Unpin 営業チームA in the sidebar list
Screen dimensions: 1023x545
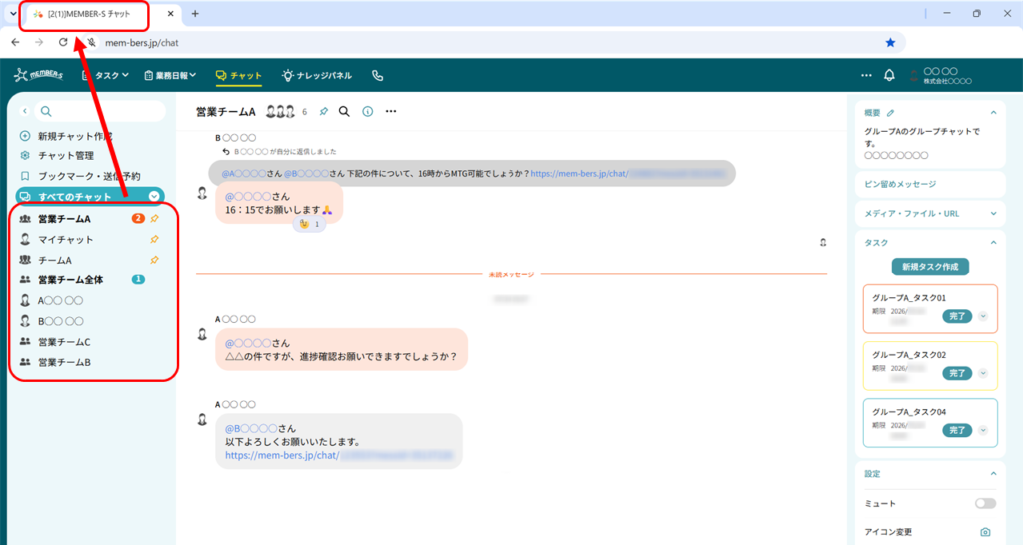click(x=154, y=219)
